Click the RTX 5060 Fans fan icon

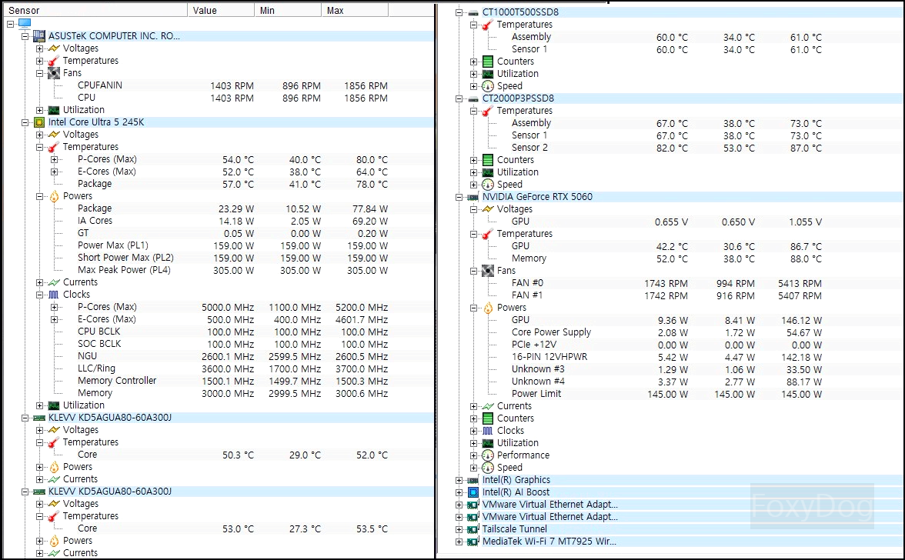[488, 271]
